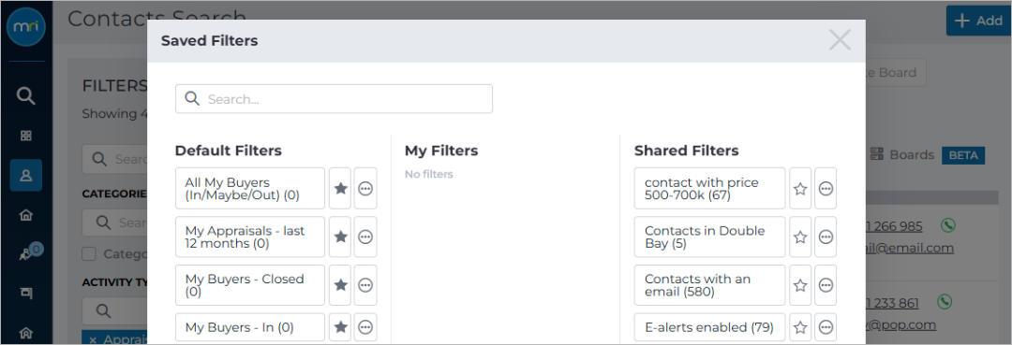
Task: Open the bottom house icon in sidebar
Action: pyautogui.click(x=26, y=333)
